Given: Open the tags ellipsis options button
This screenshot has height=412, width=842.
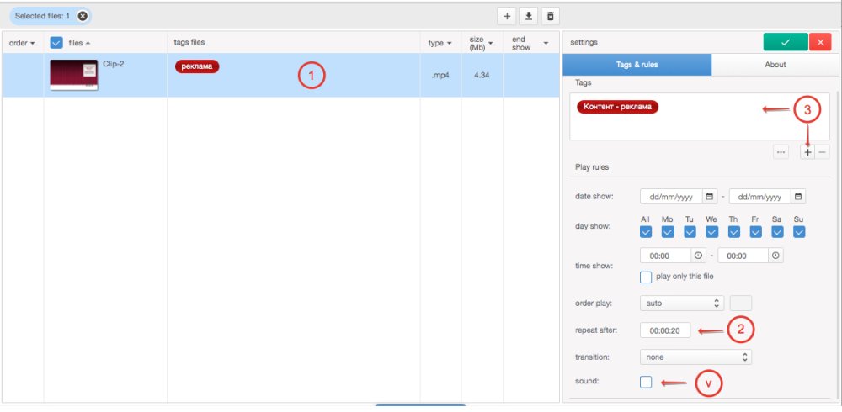Looking at the screenshot, I should pyautogui.click(x=781, y=152).
